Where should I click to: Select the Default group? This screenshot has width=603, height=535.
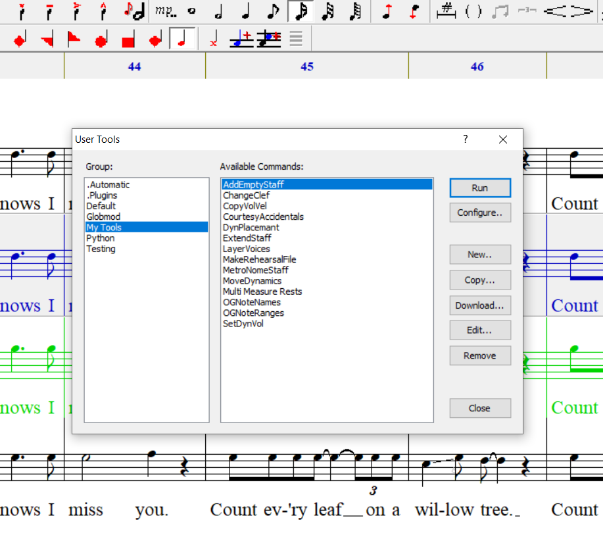(x=147, y=206)
